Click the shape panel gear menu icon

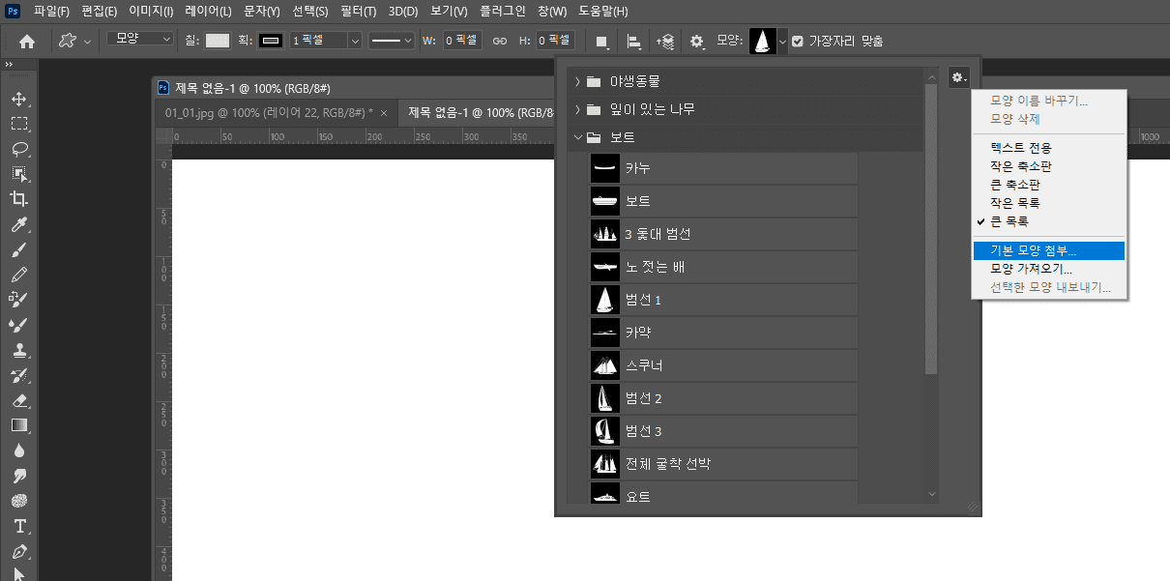coord(958,77)
